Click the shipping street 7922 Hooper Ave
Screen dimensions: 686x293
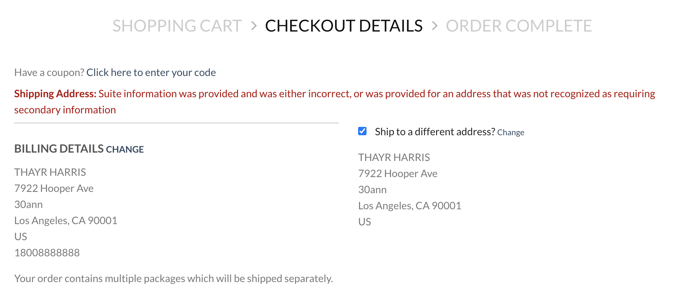click(398, 174)
